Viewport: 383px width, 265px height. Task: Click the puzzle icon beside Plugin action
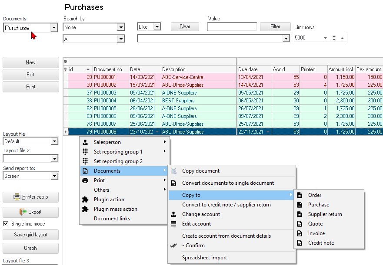(x=86, y=200)
